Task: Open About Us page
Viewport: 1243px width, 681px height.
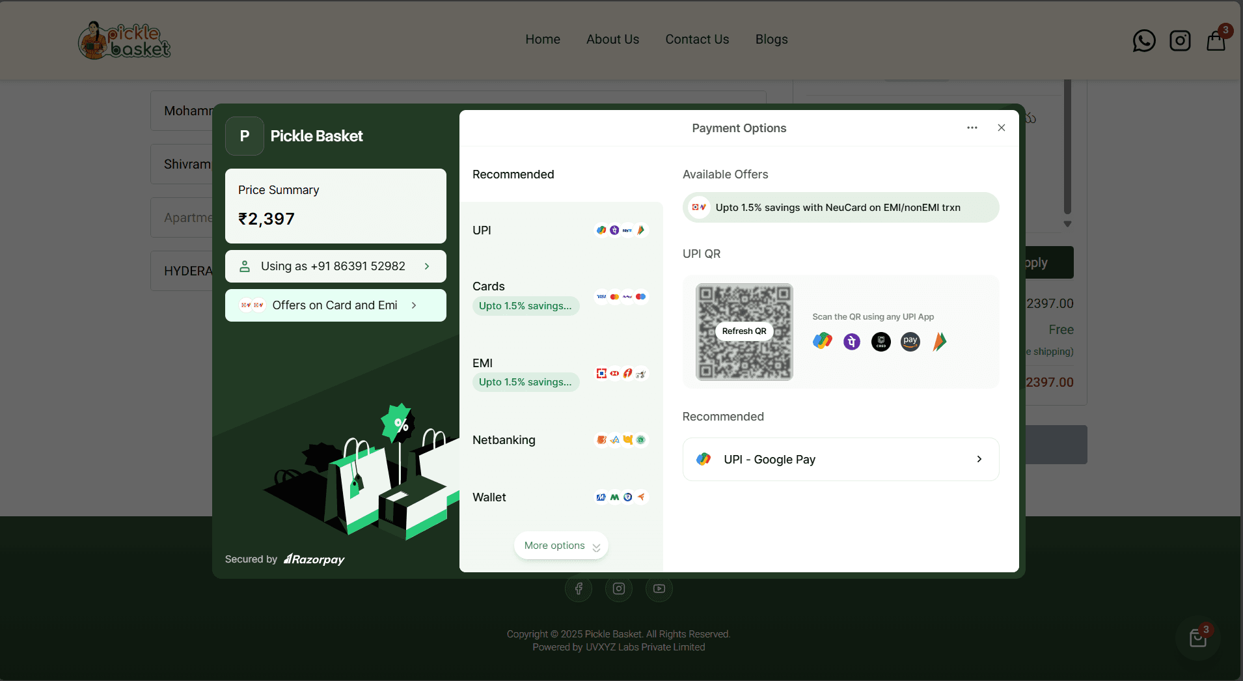Action: click(x=612, y=39)
